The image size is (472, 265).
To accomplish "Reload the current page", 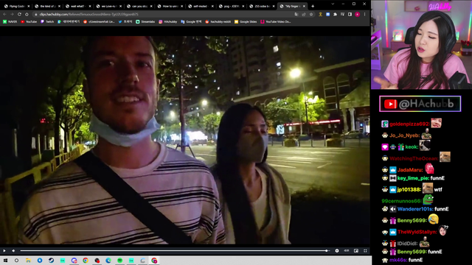I will click(19, 14).
